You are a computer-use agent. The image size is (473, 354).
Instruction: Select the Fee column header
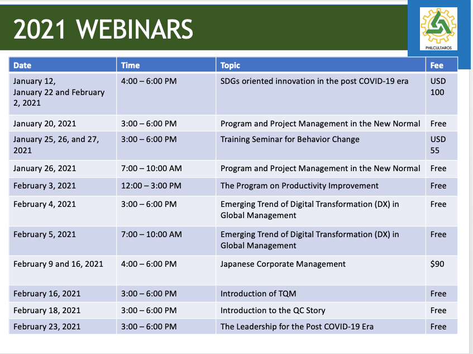pyautogui.click(x=437, y=65)
